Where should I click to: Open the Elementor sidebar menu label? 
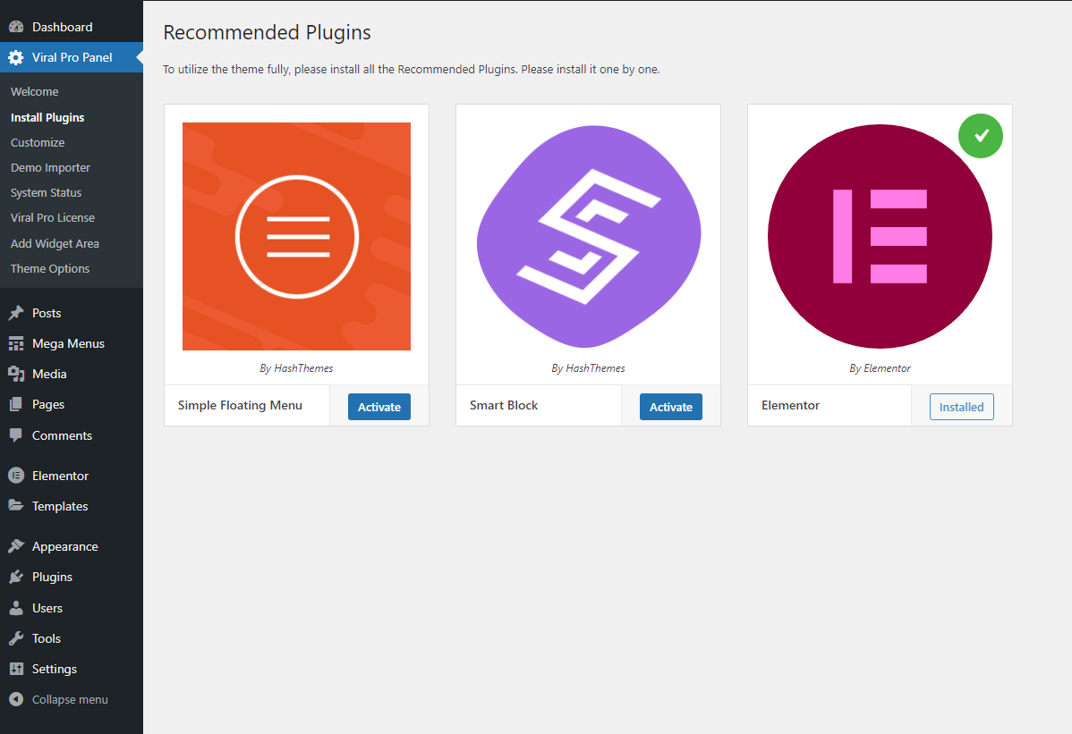coord(60,476)
